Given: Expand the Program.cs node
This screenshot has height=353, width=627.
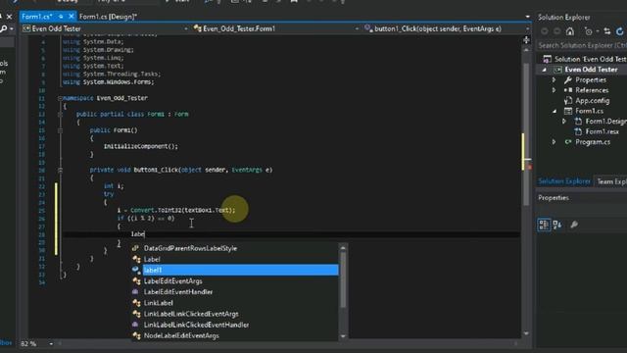Looking at the screenshot, I should point(554,142).
